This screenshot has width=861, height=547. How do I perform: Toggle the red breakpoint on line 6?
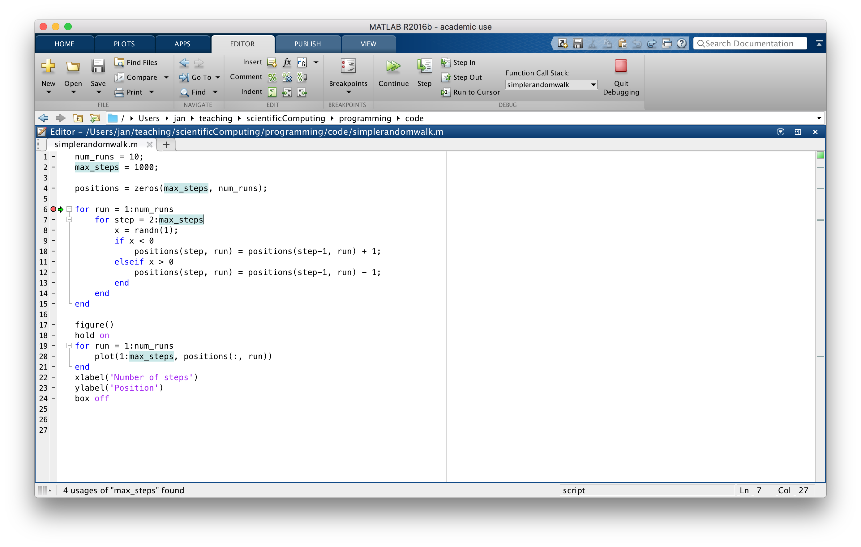click(53, 209)
